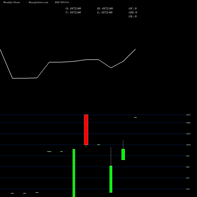
Task: Open the MunafaSutra.com label
Action: pos(38,2)
